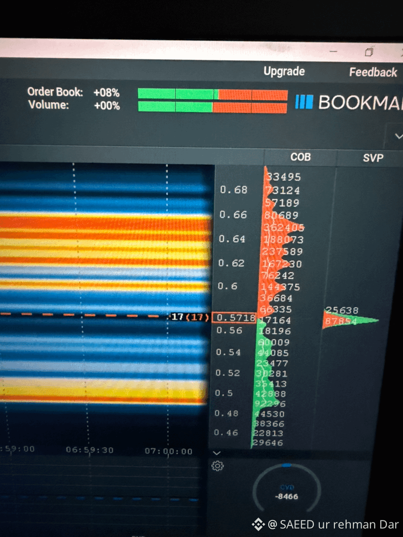Select the COB column header
Screen dimensions: 403x537
[300, 157]
